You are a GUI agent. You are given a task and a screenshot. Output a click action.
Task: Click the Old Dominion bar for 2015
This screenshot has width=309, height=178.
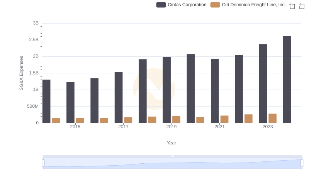80,120
